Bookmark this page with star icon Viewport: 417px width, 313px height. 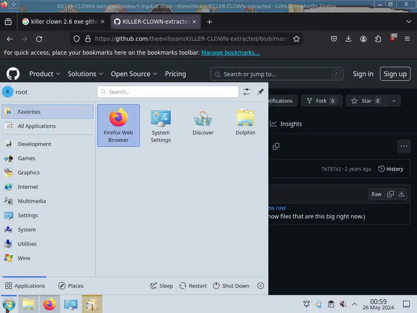pyautogui.click(x=296, y=39)
